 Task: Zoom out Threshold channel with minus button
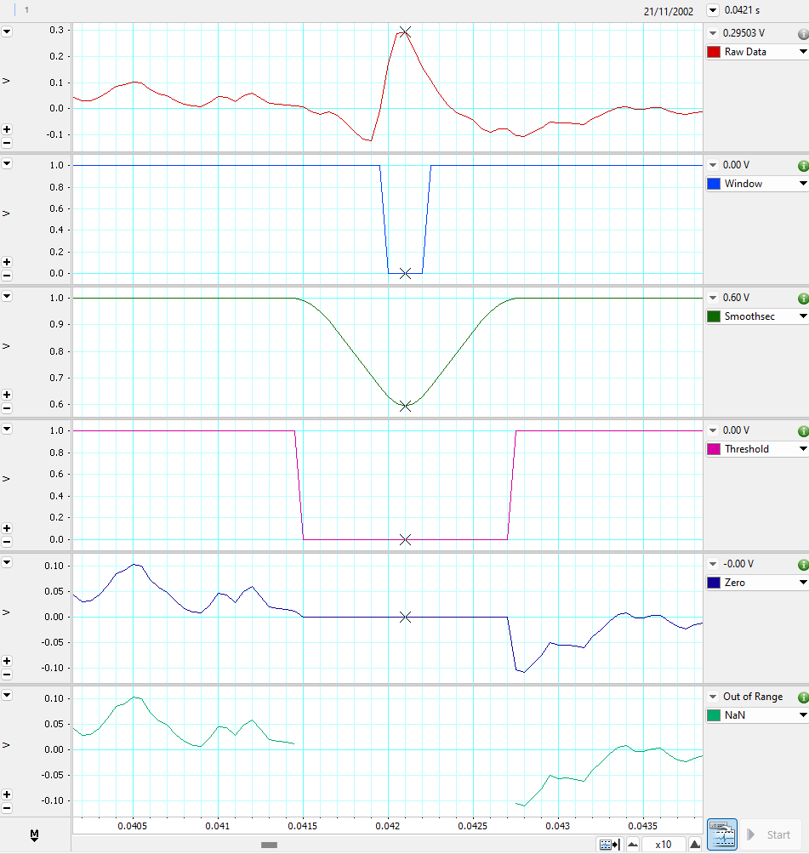8,541
